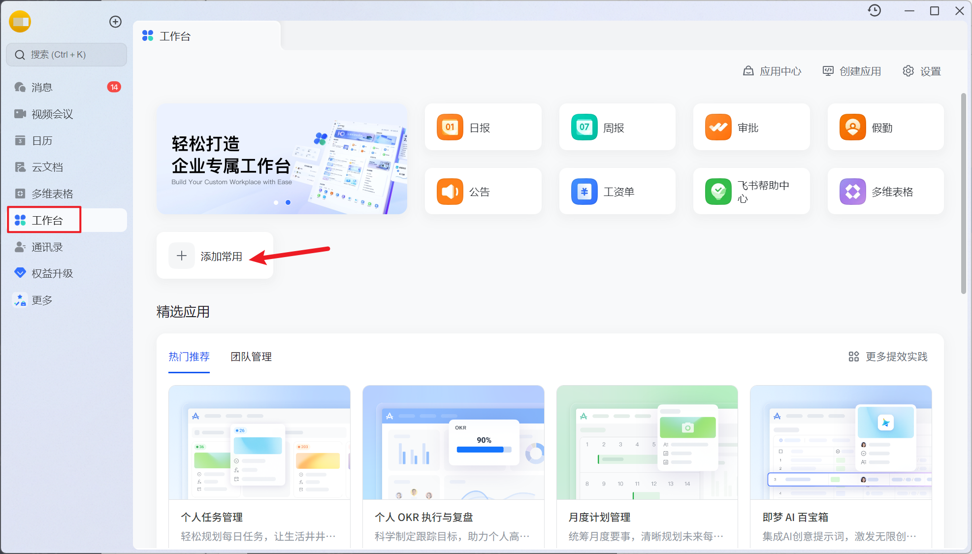Go to 视频会议 video meetings
Viewport: 972px width, 554px height.
pyautogui.click(x=52, y=114)
